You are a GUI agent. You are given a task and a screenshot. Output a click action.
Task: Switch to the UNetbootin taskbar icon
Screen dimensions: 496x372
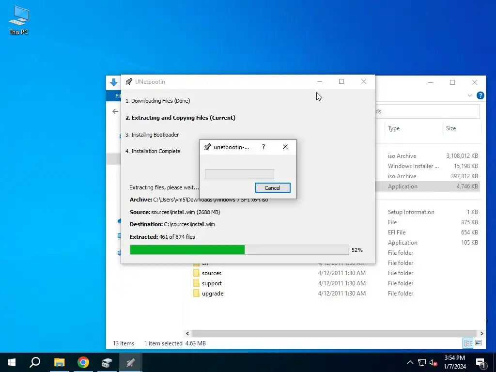click(x=131, y=362)
